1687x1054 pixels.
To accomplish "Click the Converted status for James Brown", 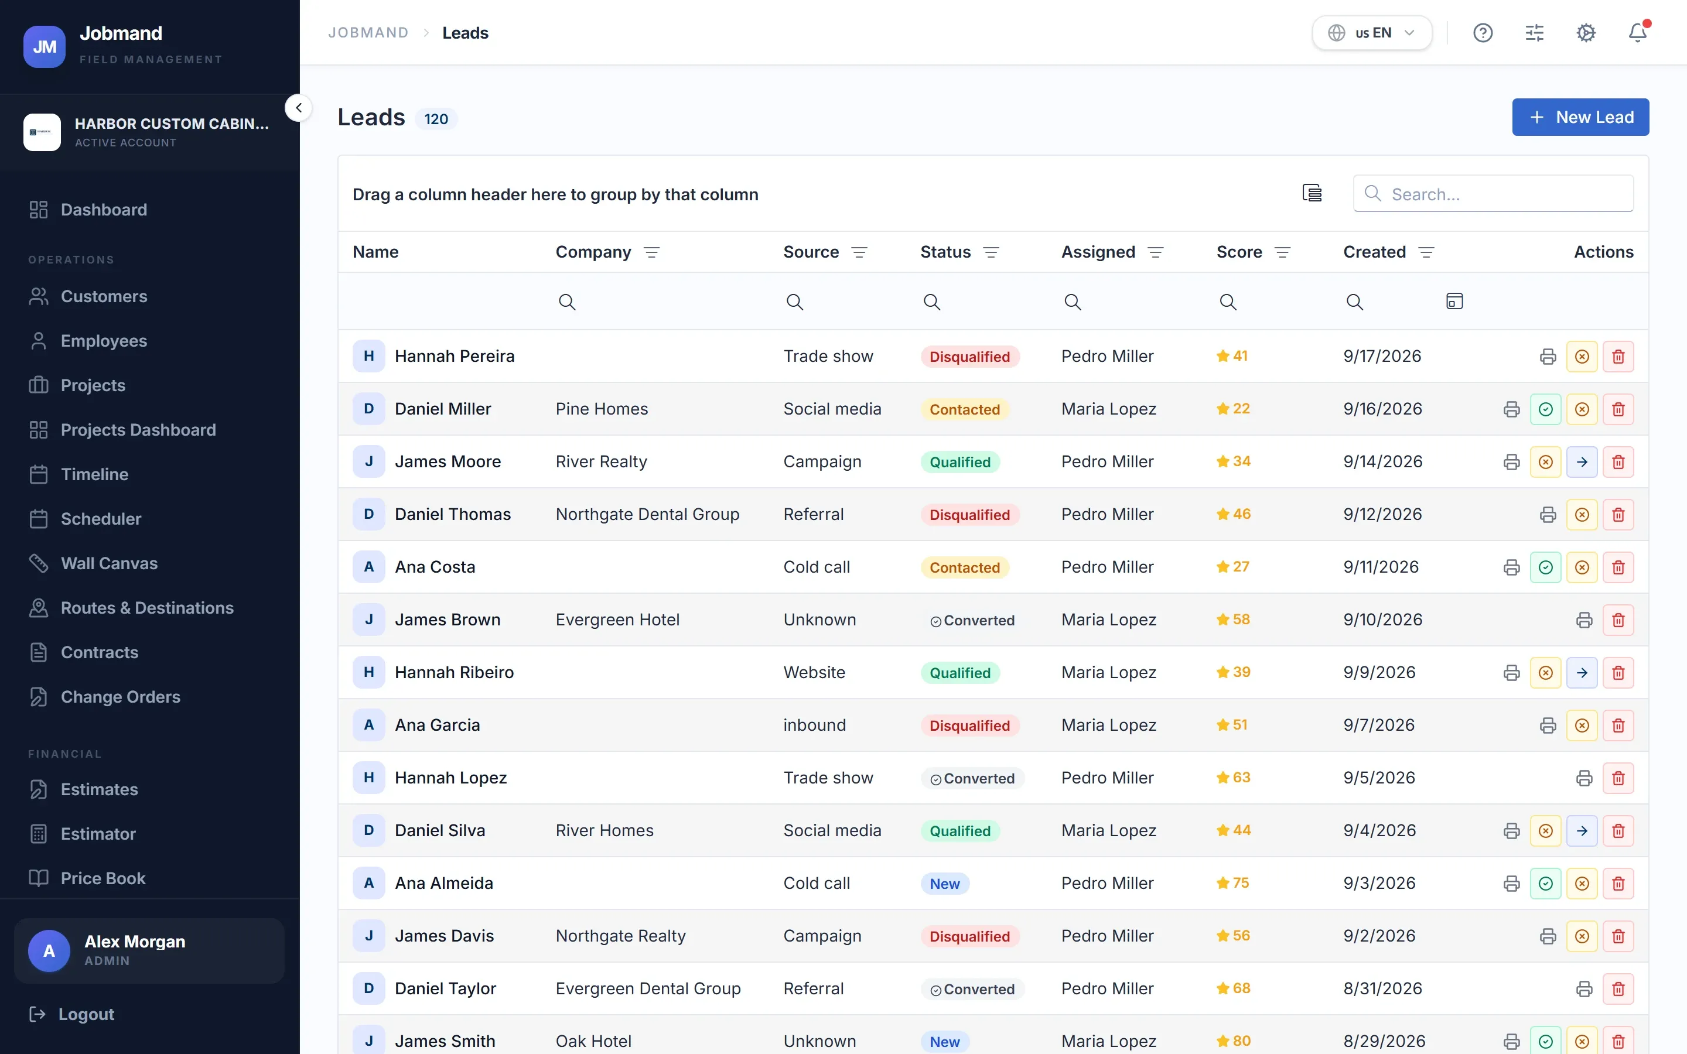I will [972, 620].
